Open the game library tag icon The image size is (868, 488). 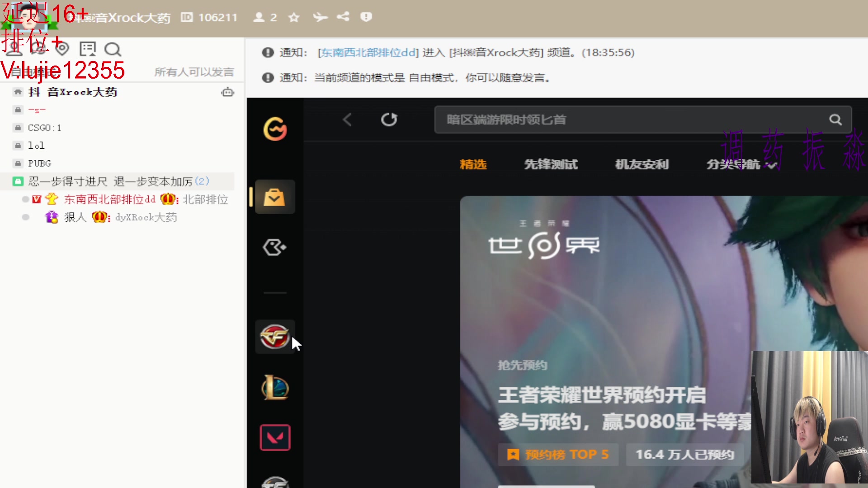point(274,247)
